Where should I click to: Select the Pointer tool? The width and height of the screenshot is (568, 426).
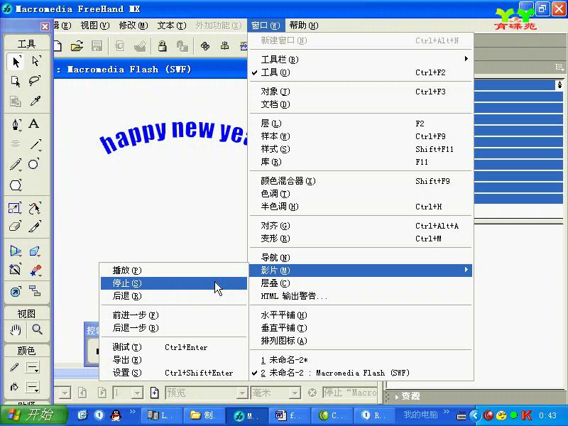(x=16, y=62)
